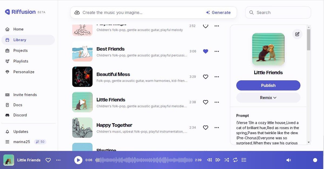The width and height of the screenshot is (324, 169).
Task: Open more options for Best Friends
Action: pos(217,51)
